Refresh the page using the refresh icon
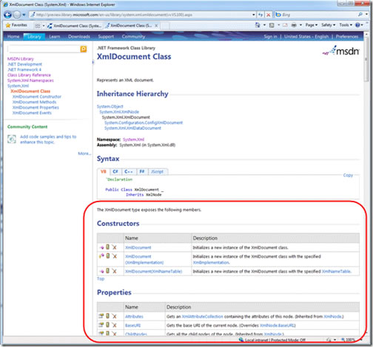373x347 pixels. tap(261, 15)
